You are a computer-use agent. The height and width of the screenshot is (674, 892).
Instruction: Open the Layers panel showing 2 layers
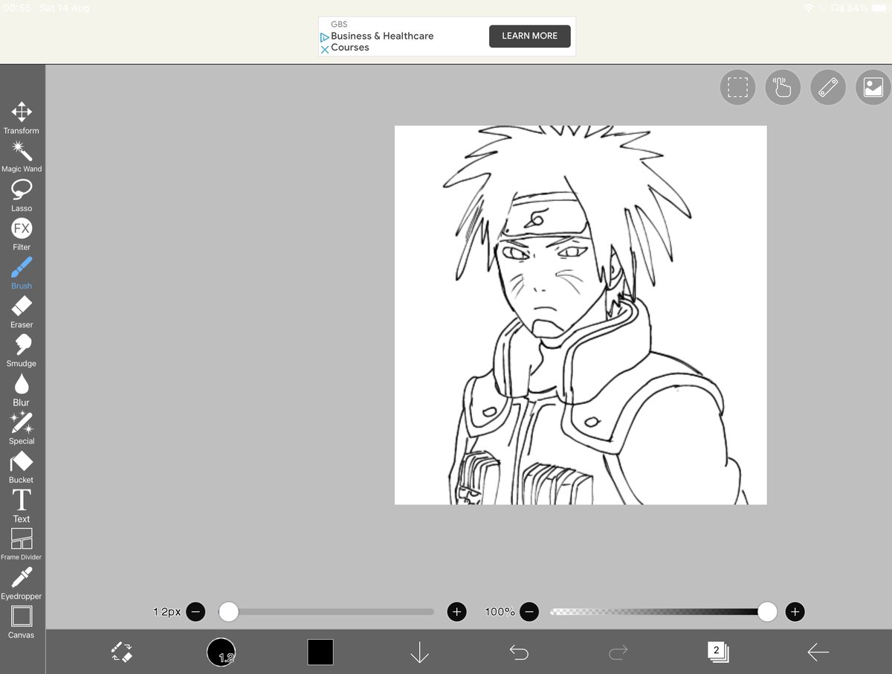[x=717, y=652]
